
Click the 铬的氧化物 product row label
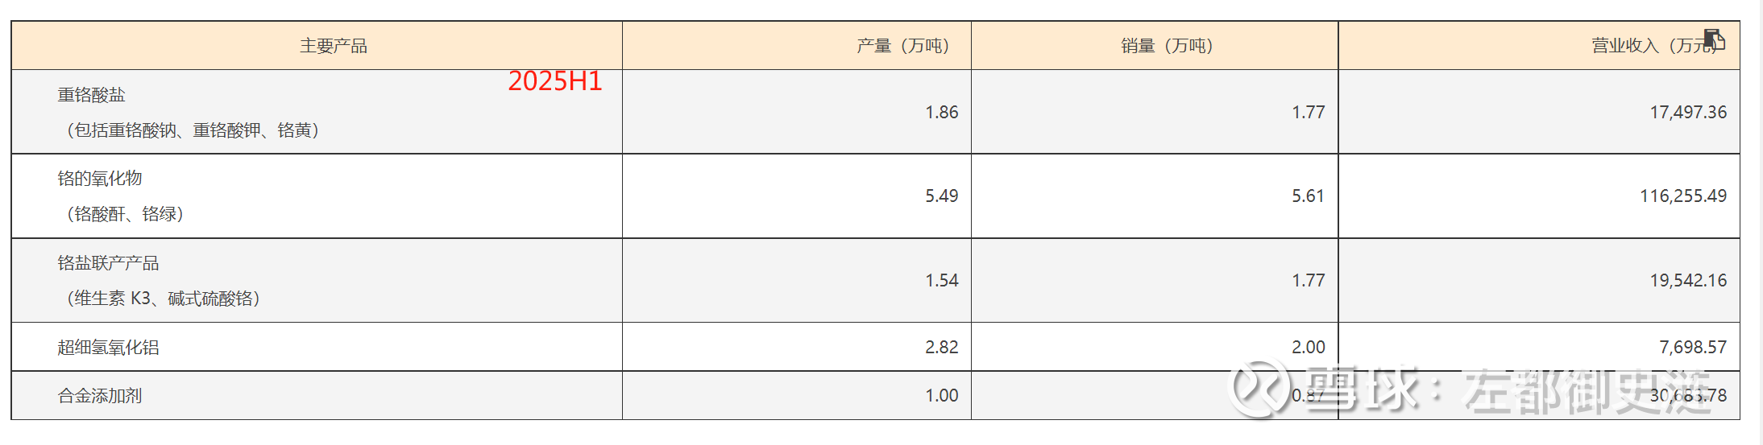tap(100, 179)
